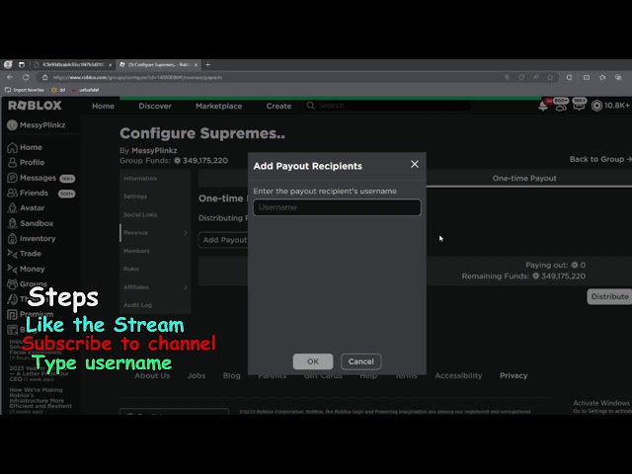Open the Accessibility footer link
Image resolution: width=632 pixels, height=474 pixels.
pyautogui.click(x=458, y=375)
